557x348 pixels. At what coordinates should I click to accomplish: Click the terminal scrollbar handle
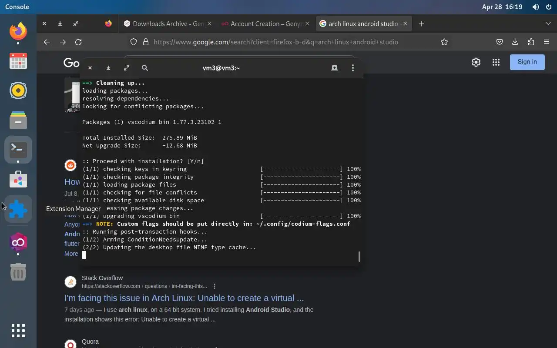pos(359,256)
